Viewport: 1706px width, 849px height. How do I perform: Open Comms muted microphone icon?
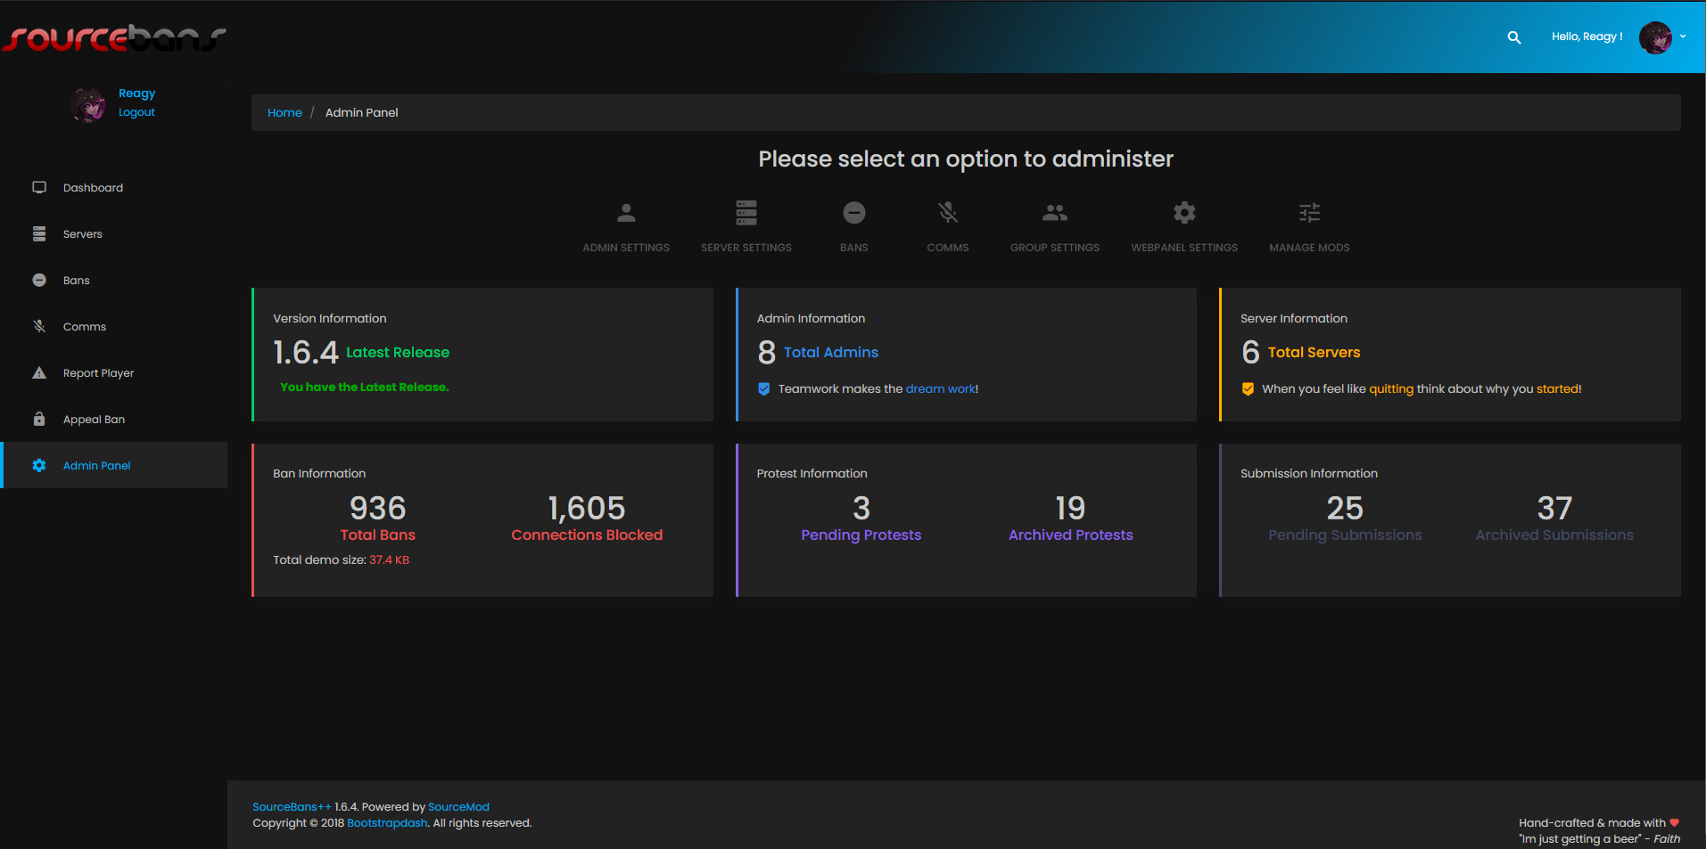(x=947, y=213)
